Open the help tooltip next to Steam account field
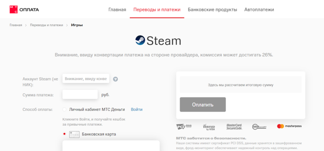Screen dimensions: 324x151 tap(115, 79)
